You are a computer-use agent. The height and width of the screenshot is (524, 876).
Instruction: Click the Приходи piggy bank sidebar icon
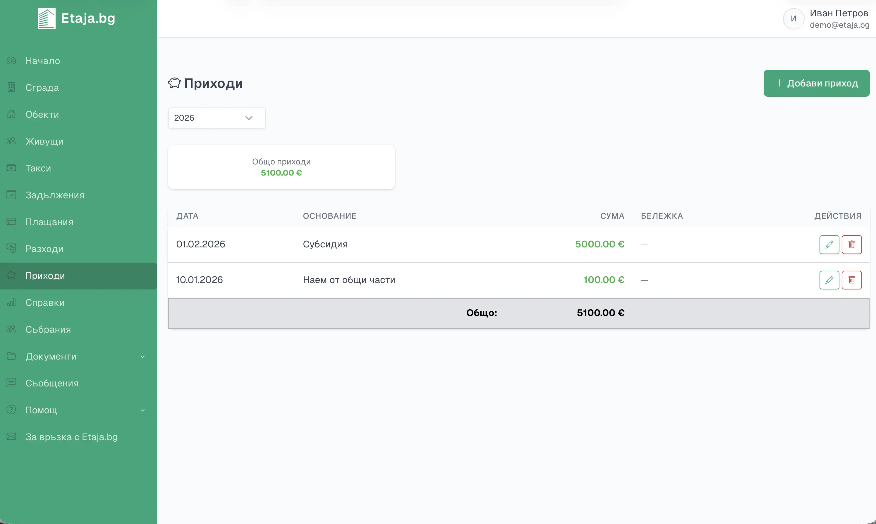click(11, 275)
